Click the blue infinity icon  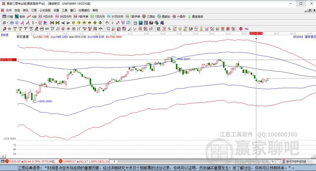247,29
